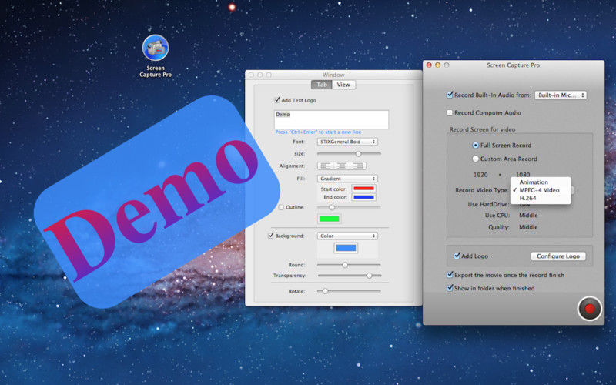Click the Transparency slider knob
Screen dimensions: 616x385
[x=370, y=276]
